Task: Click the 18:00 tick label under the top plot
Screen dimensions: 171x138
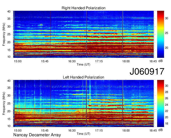Action: 126,61
